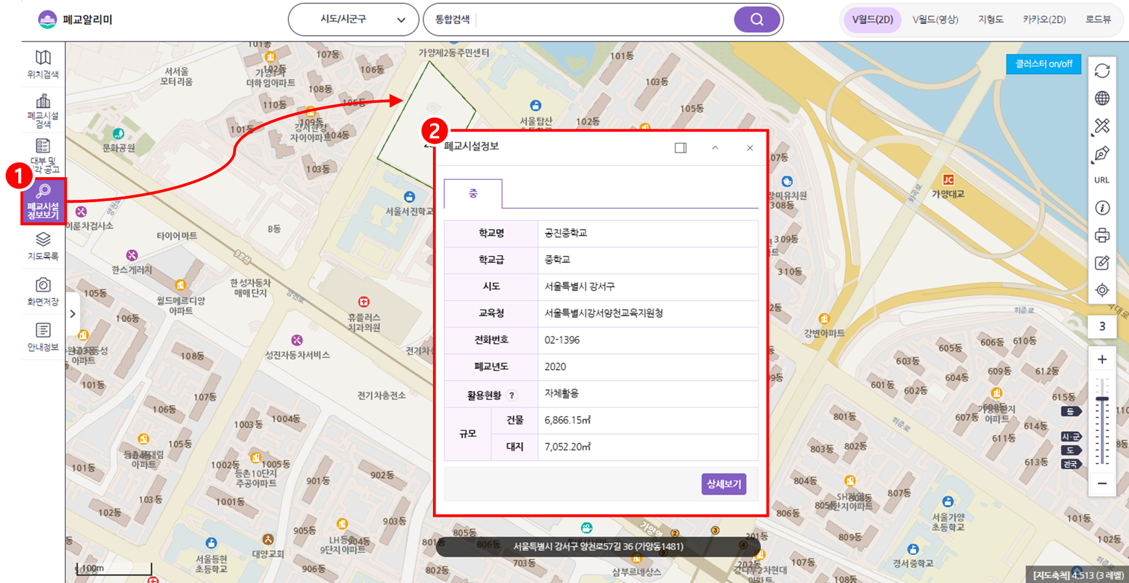Click the 상세보기 detail button
Viewport: 1129px width, 583px height.
[723, 484]
